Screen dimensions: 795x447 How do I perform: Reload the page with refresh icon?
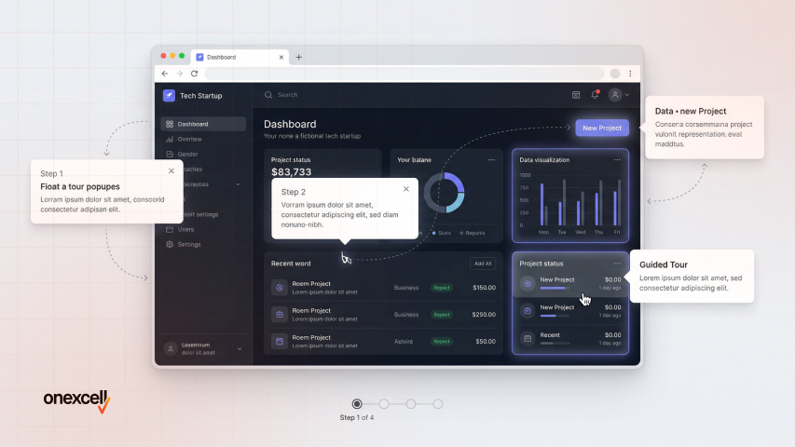(x=194, y=74)
